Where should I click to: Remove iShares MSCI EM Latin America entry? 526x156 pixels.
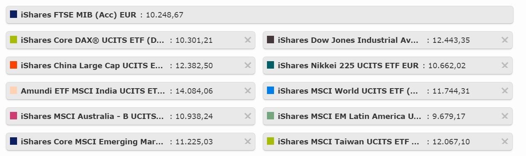(505, 116)
